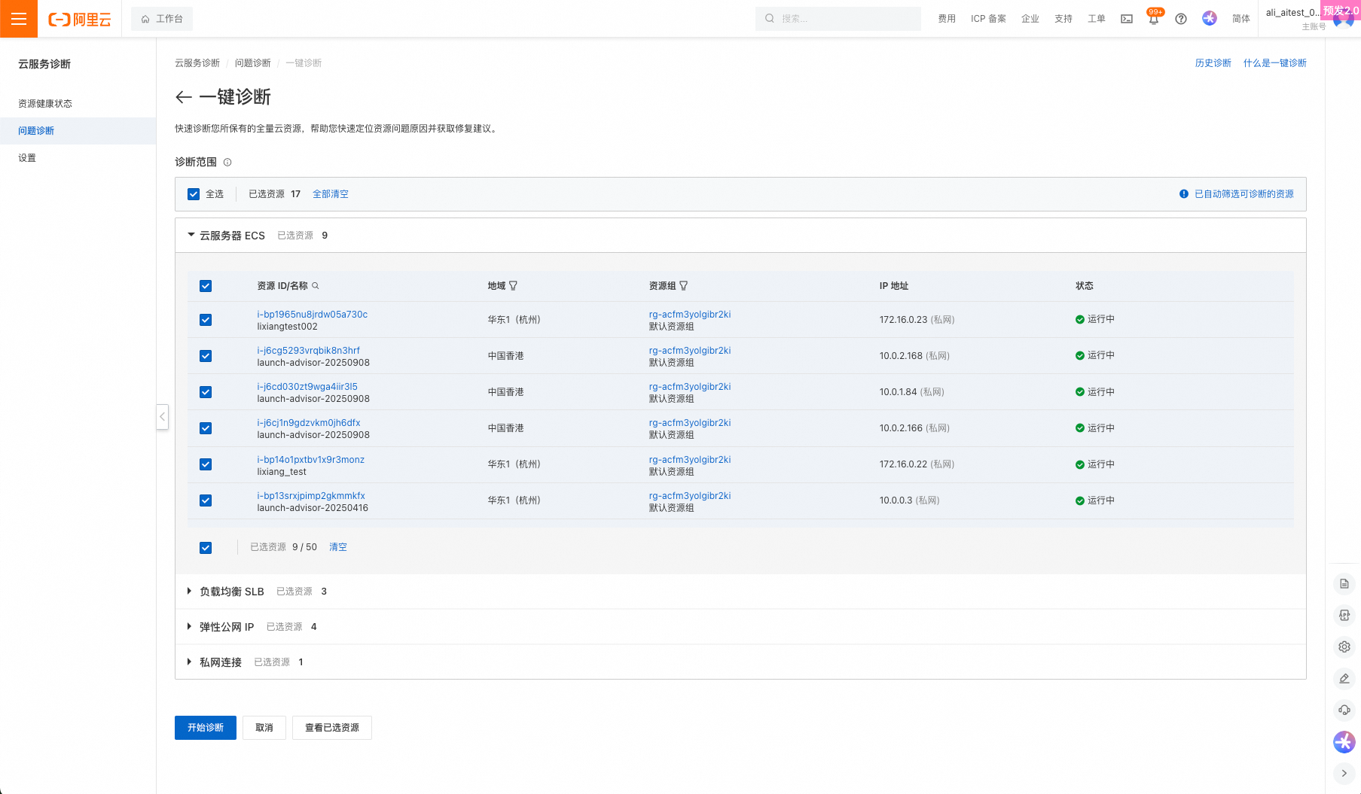Click the 全部清空 link
Viewport: 1361px width, 794px height.
tap(331, 194)
